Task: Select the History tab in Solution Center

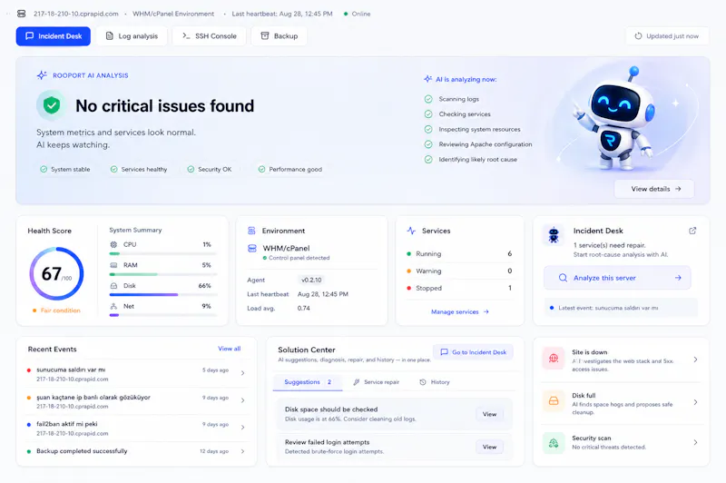Action: (x=435, y=382)
